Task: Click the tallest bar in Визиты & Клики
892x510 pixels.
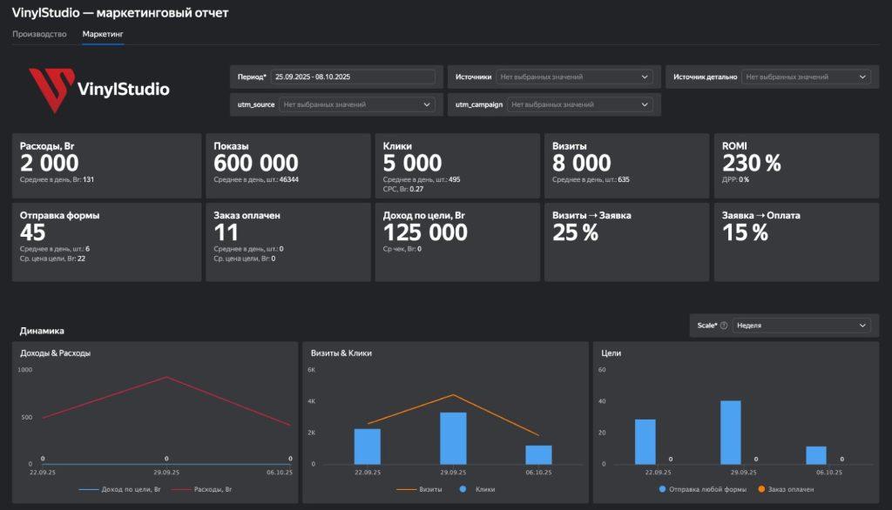Action: click(x=453, y=438)
